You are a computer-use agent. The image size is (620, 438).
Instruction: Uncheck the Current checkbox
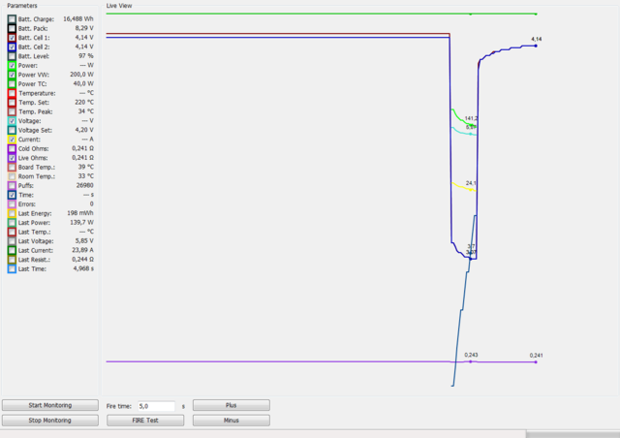click(11, 140)
